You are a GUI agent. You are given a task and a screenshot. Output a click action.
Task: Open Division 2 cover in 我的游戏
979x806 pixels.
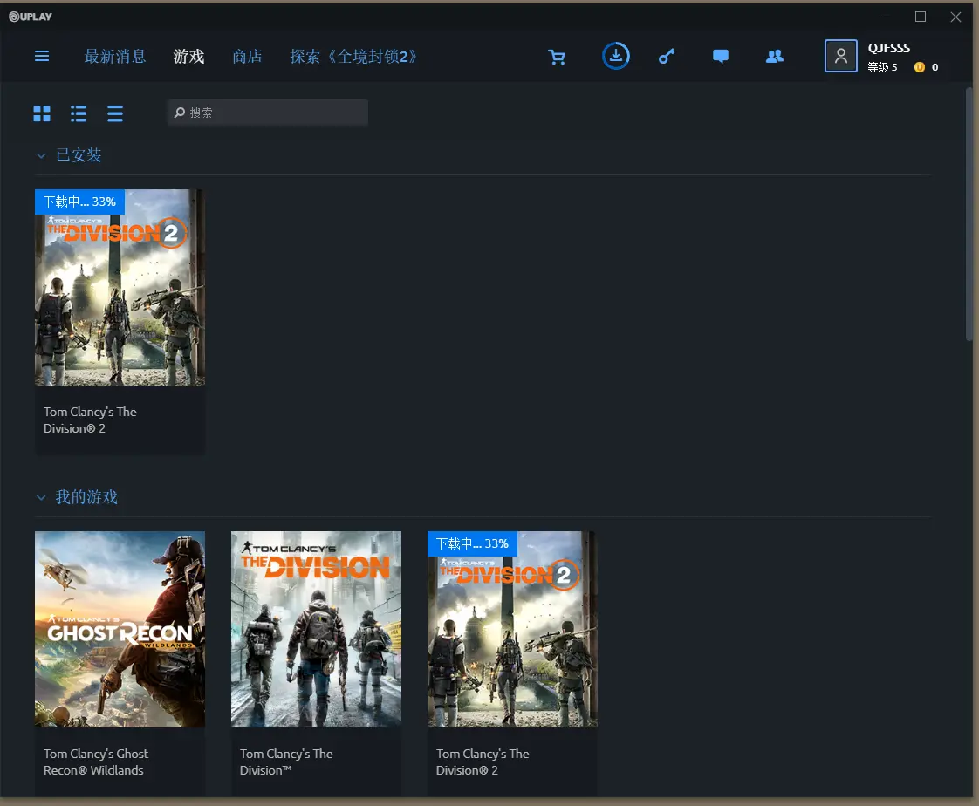[512, 629]
